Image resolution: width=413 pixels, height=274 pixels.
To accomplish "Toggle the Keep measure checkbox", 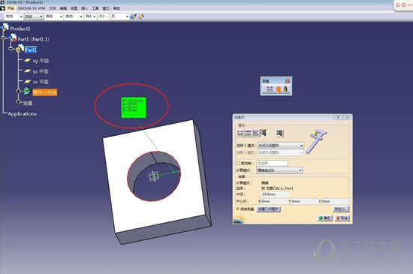I will pos(237,209).
